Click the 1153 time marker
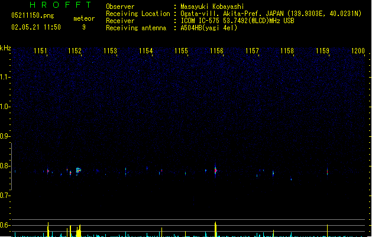The width and height of the screenshot is (372, 237). (x=111, y=51)
